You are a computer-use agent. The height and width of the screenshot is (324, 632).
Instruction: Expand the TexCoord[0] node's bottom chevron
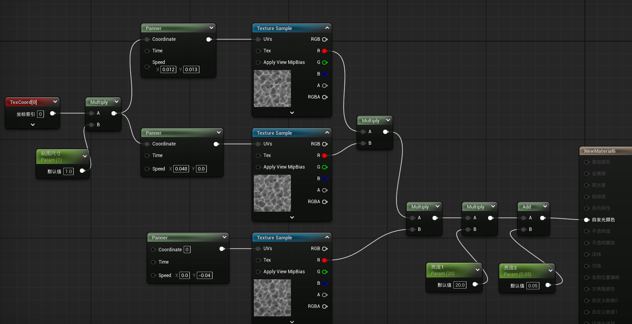[x=33, y=125]
